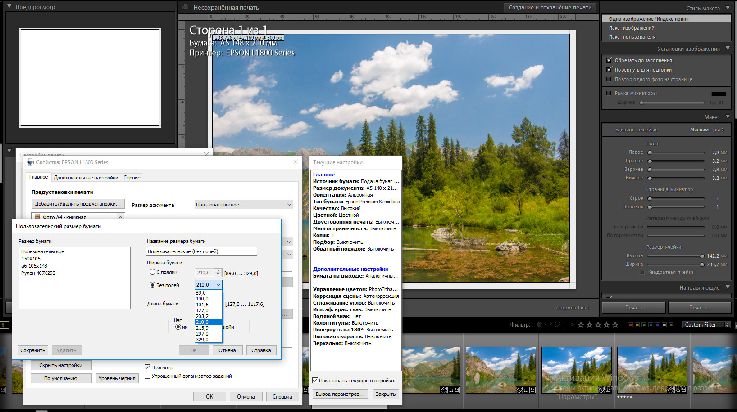This screenshot has width=737, height=412.
Task: Switch to Сервис tab
Action: [x=132, y=178]
